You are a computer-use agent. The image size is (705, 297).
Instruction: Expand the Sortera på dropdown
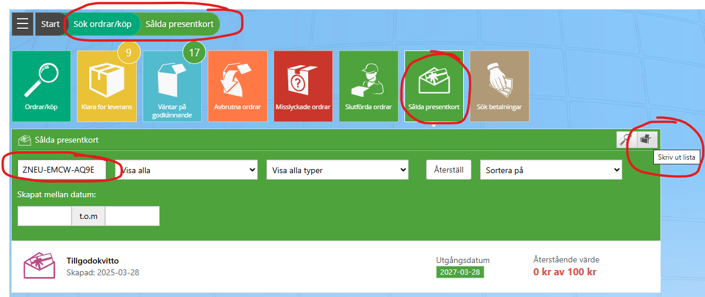tap(551, 170)
